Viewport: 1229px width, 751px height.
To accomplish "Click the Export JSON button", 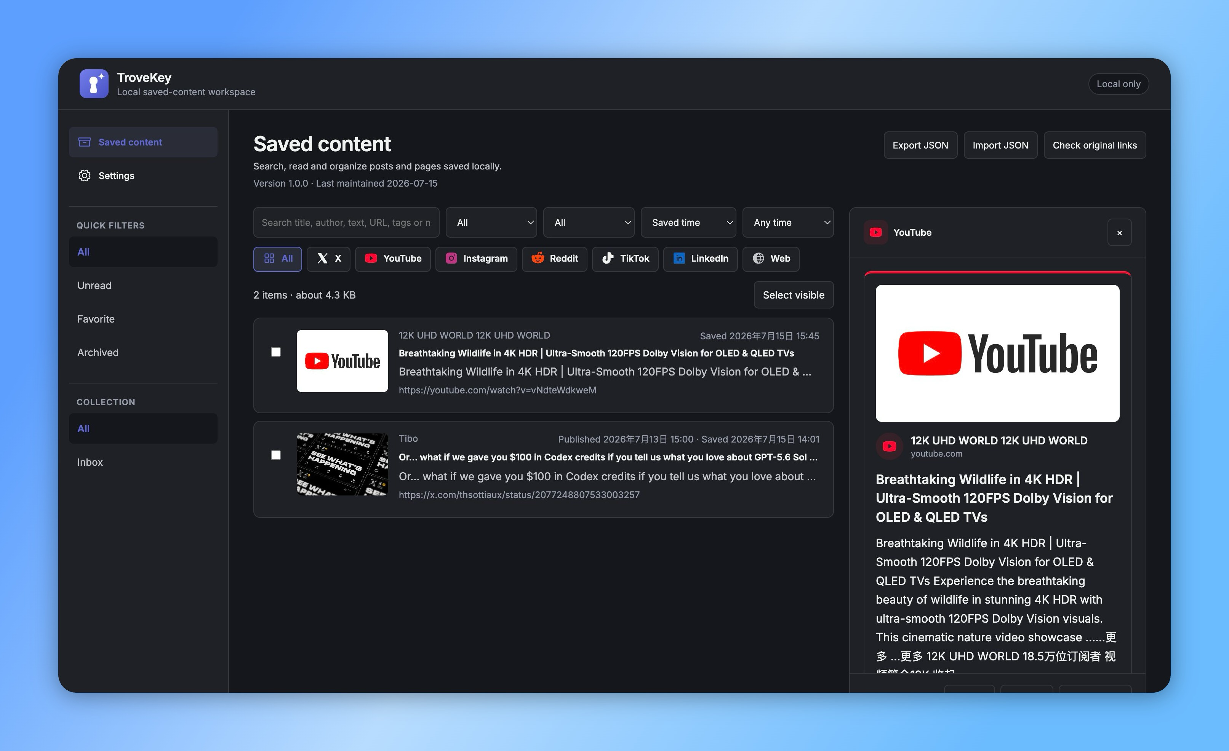I will click(920, 145).
